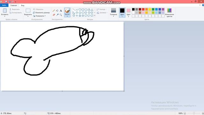This screenshot has height=115, width=204.
Task: Select the oval shape
Action: point(80,10)
